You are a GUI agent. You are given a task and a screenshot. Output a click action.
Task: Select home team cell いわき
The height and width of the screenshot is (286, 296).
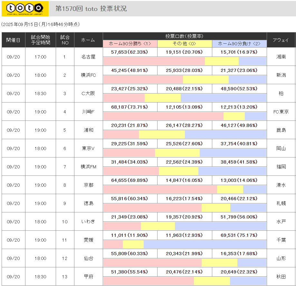[89, 222]
